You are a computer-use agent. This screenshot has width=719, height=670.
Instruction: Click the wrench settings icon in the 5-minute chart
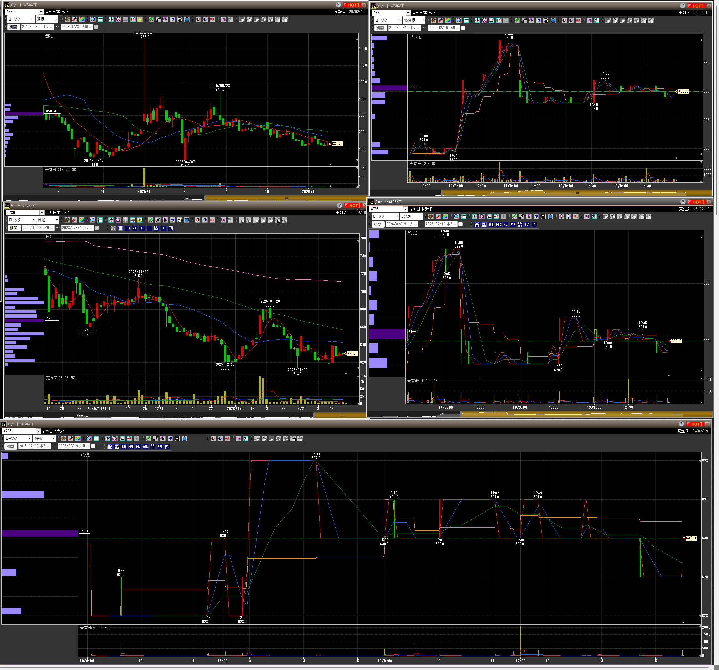pos(438,216)
